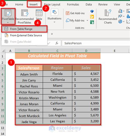Open the View tab
Screen dimensions: 130x136
tap(117, 4)
